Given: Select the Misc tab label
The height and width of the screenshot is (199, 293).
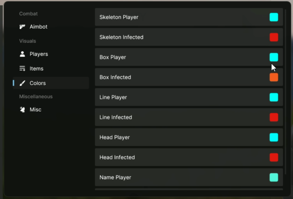Looking at the screenshot, I should coord(35,110).
